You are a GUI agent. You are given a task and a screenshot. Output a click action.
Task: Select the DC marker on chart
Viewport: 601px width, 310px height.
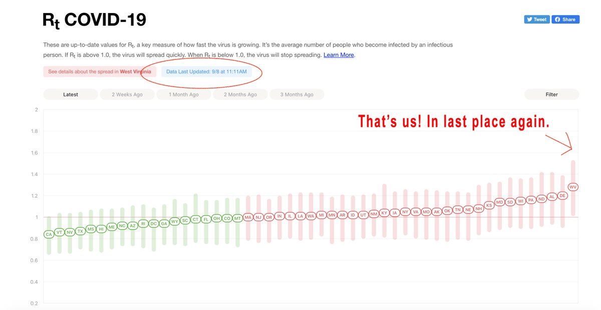click(154, 223)
